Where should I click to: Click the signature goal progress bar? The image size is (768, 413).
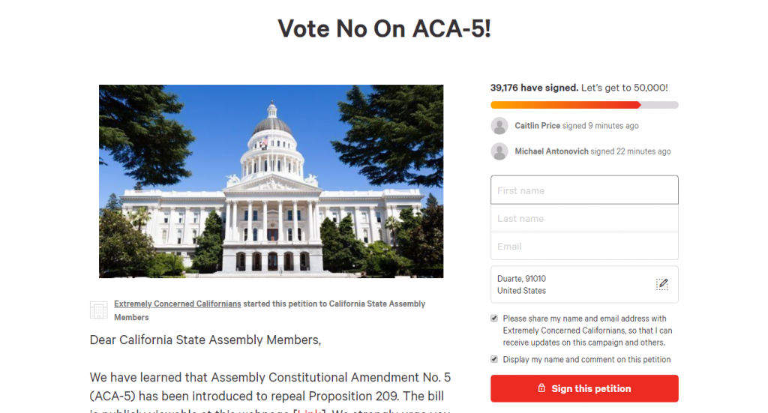click(584, 105)
